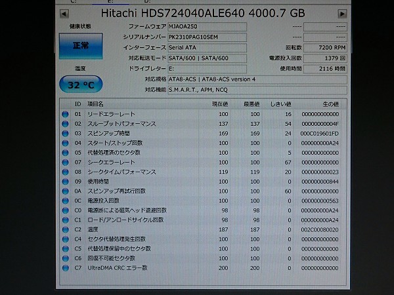The width and height of the screenshot is (394, 295).
Task: Click the drive letter field E:
Action: click(x=208, y=69)
